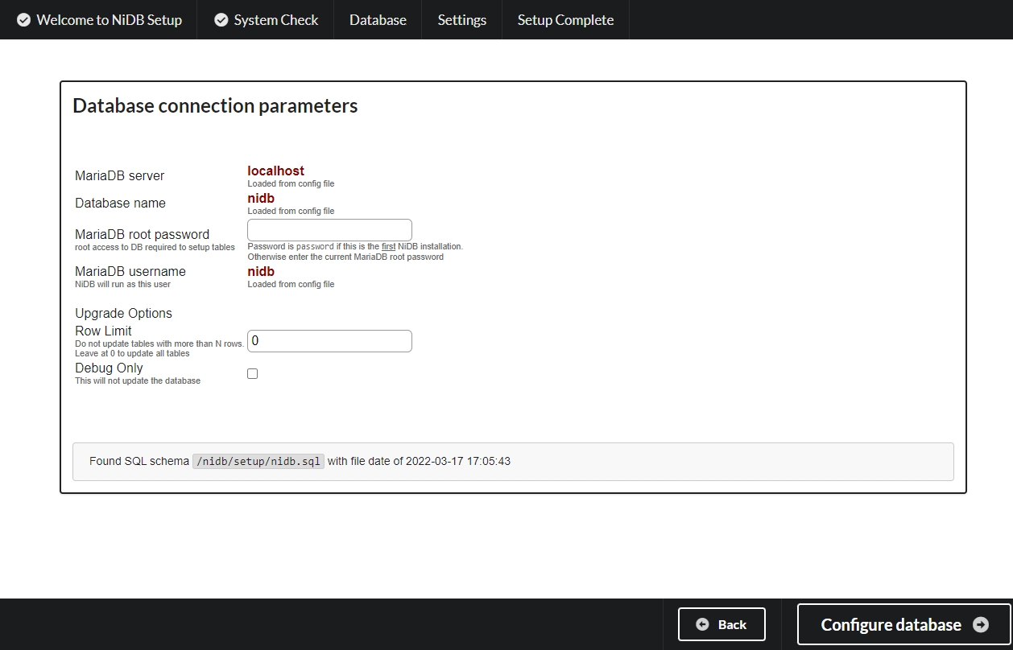Screen dimensions: 1013x650
Task: Click the checkmark icon beside Welcome to NiDB Setup
Action: pyautogui.click(x=24, y=20)
